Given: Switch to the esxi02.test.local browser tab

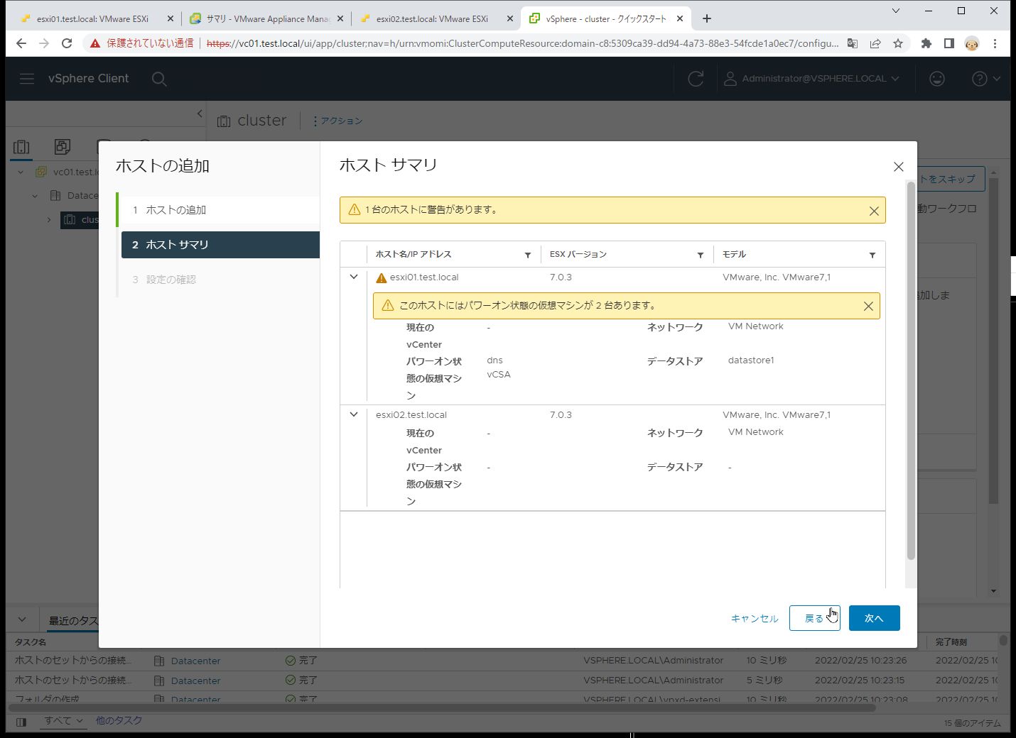Looking at the screenshot, I should coord(432,19).
